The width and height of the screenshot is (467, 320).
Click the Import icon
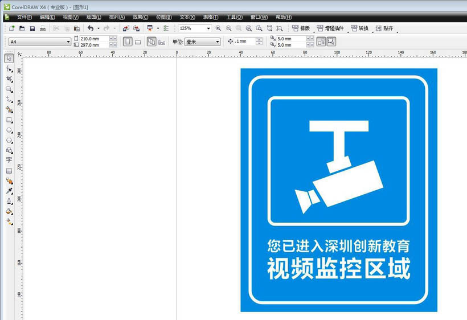[x=126, y=28]
